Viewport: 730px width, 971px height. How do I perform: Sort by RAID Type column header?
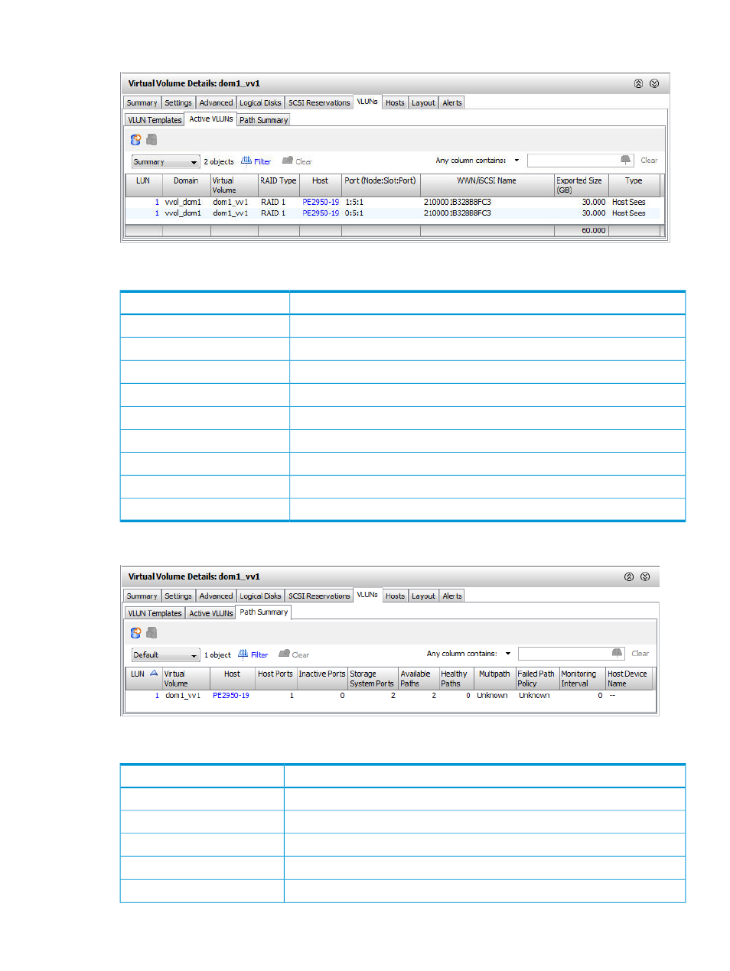pos(278,185)
